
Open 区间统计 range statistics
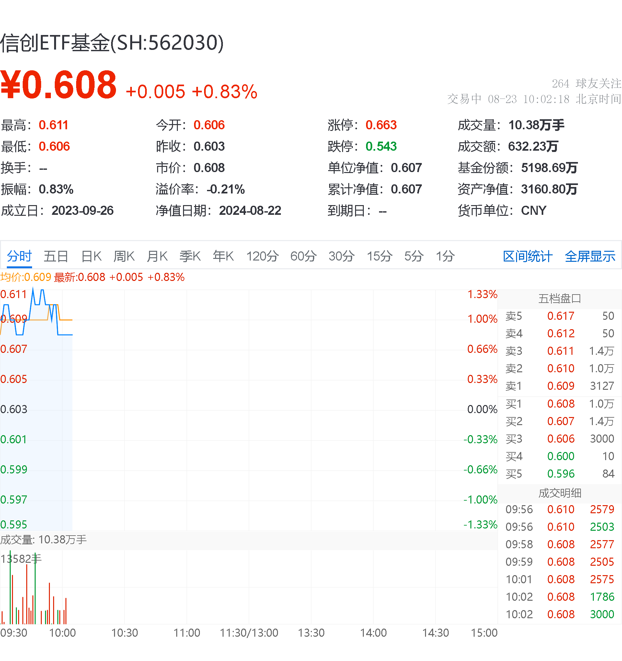coord(528,256)
